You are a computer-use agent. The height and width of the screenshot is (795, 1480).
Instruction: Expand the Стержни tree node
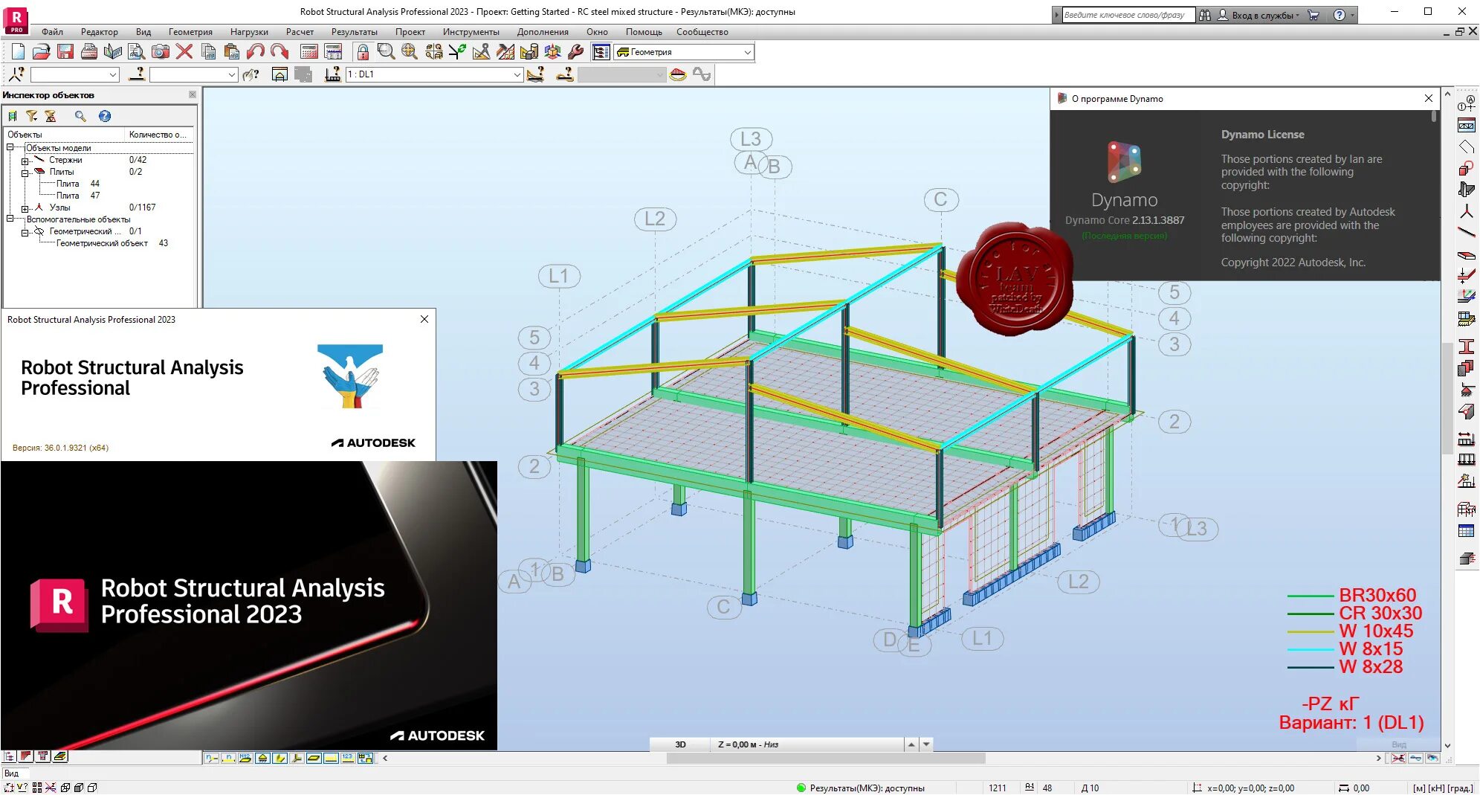25,161
